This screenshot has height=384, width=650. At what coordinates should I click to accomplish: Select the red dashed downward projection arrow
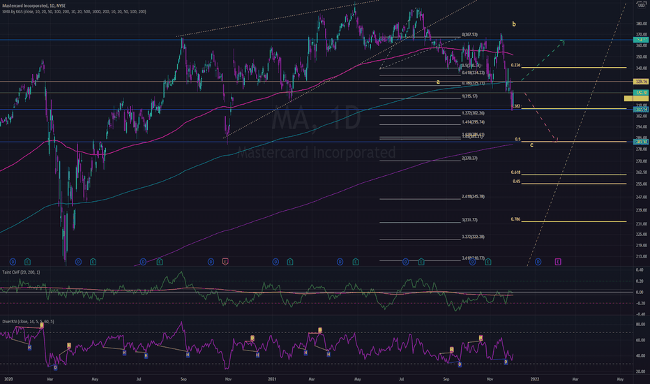(541, 117)
